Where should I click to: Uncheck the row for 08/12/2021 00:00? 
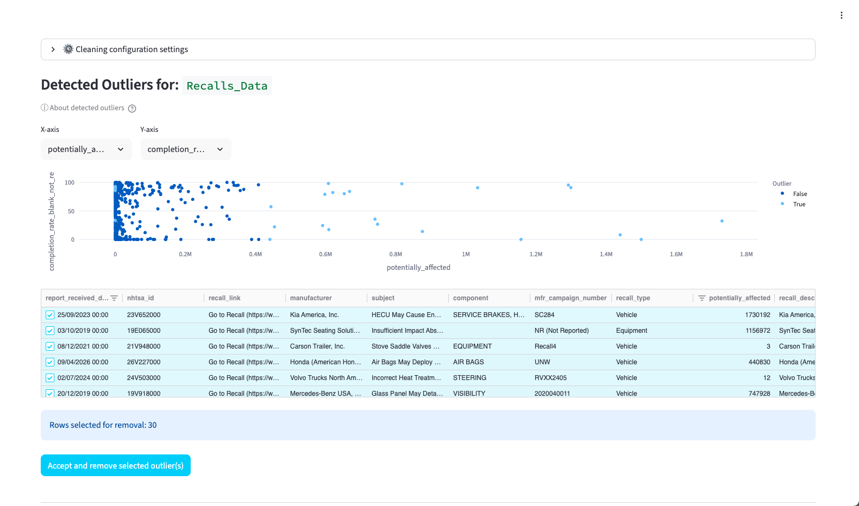coord(50,346)
